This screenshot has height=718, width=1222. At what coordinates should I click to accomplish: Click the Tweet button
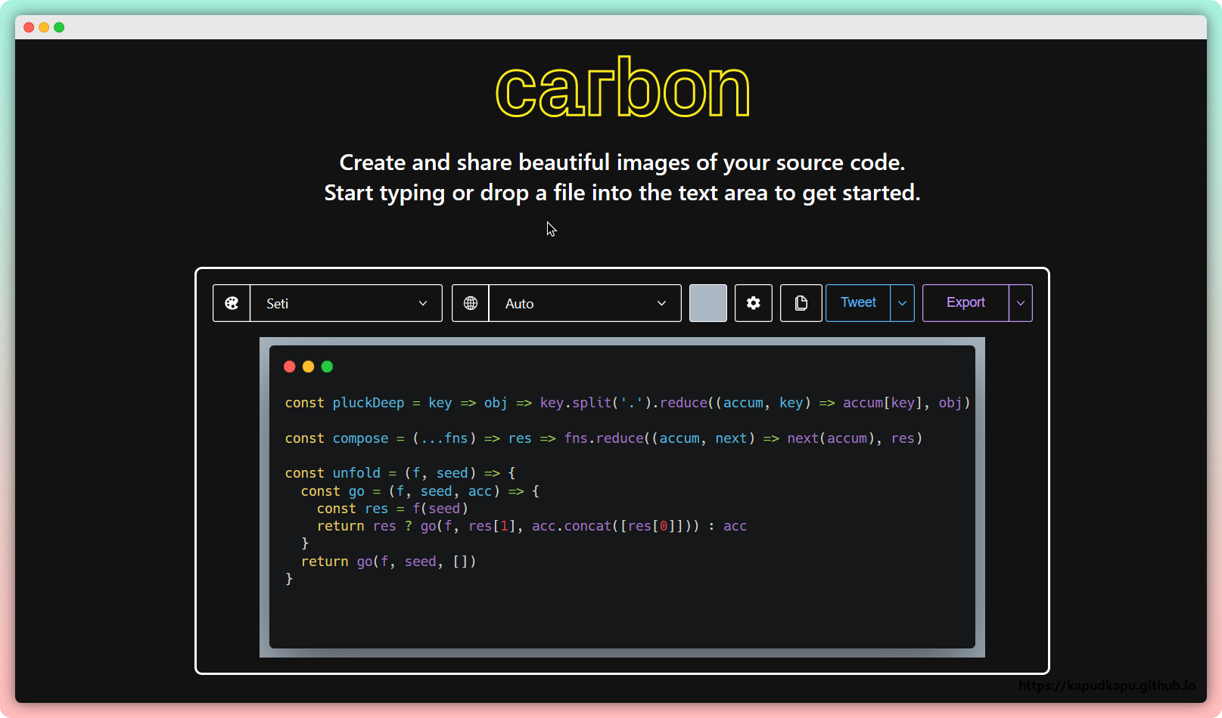tap(858, 303)
